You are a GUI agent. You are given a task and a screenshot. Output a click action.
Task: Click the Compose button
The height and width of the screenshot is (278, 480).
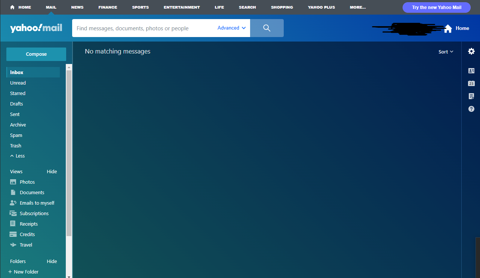pyautogui.click(x=36, y=54)
